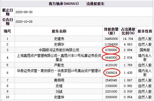Screen dimensions: 154x101
Task: Click the 国有股 cell
Action: [145, 50]
